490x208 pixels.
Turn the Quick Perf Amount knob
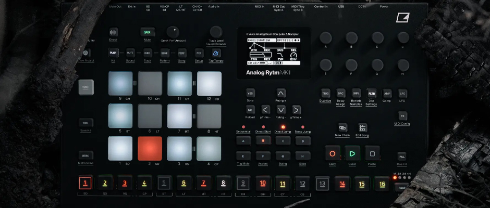(173, 32)
